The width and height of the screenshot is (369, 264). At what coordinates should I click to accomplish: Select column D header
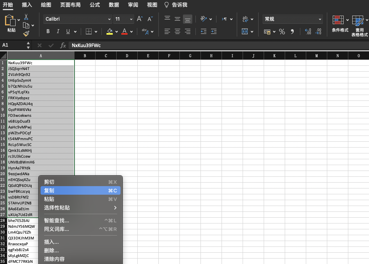[127, 56]
